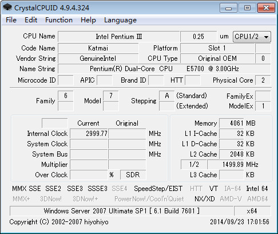Open the Edit menu
This screenshot has width=278, height=234.
pyautogui.click(x=31, y=20)
